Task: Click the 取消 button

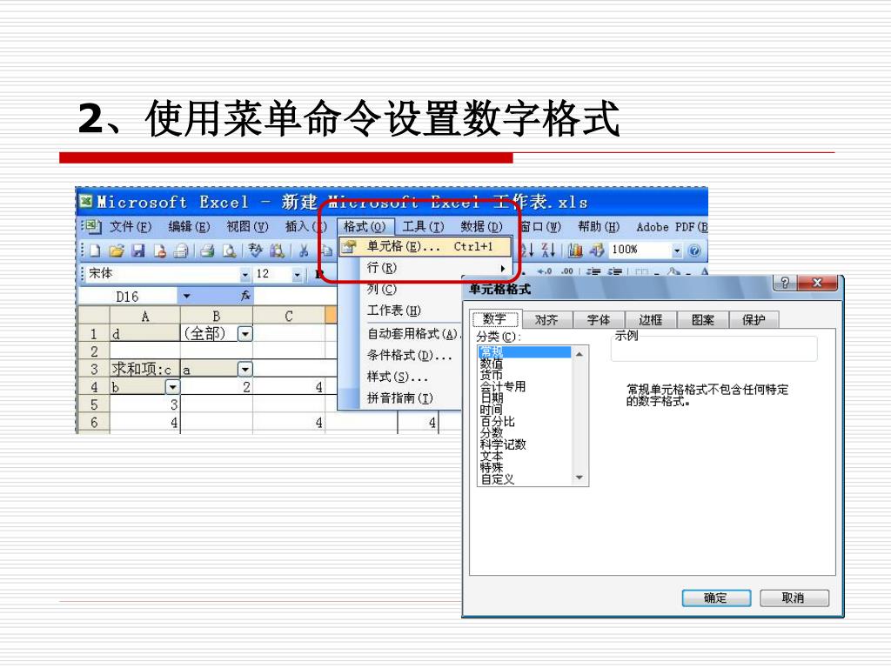Action: (x=794, y=598)
